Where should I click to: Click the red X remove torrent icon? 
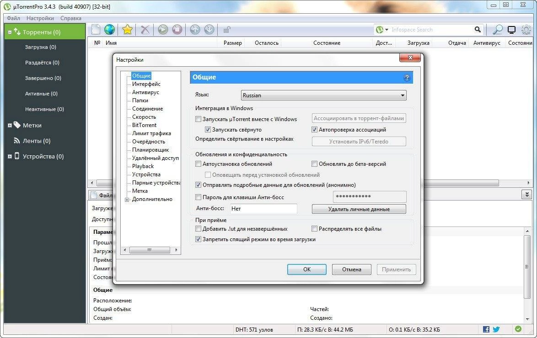click(x=145, y=29)
